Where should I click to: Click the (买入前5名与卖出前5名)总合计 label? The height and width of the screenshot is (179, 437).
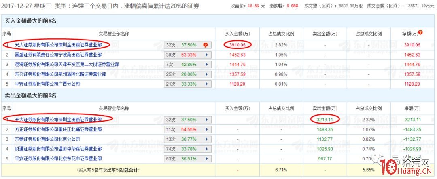click(x=108, y=169)
